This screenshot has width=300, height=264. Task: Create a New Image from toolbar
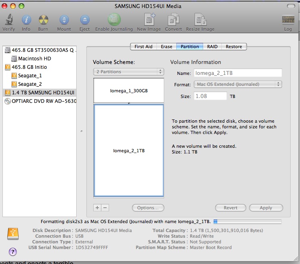(x=150, y=19)
